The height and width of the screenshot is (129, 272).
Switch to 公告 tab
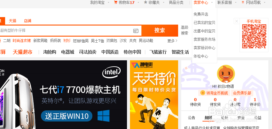tap(191, 118)
